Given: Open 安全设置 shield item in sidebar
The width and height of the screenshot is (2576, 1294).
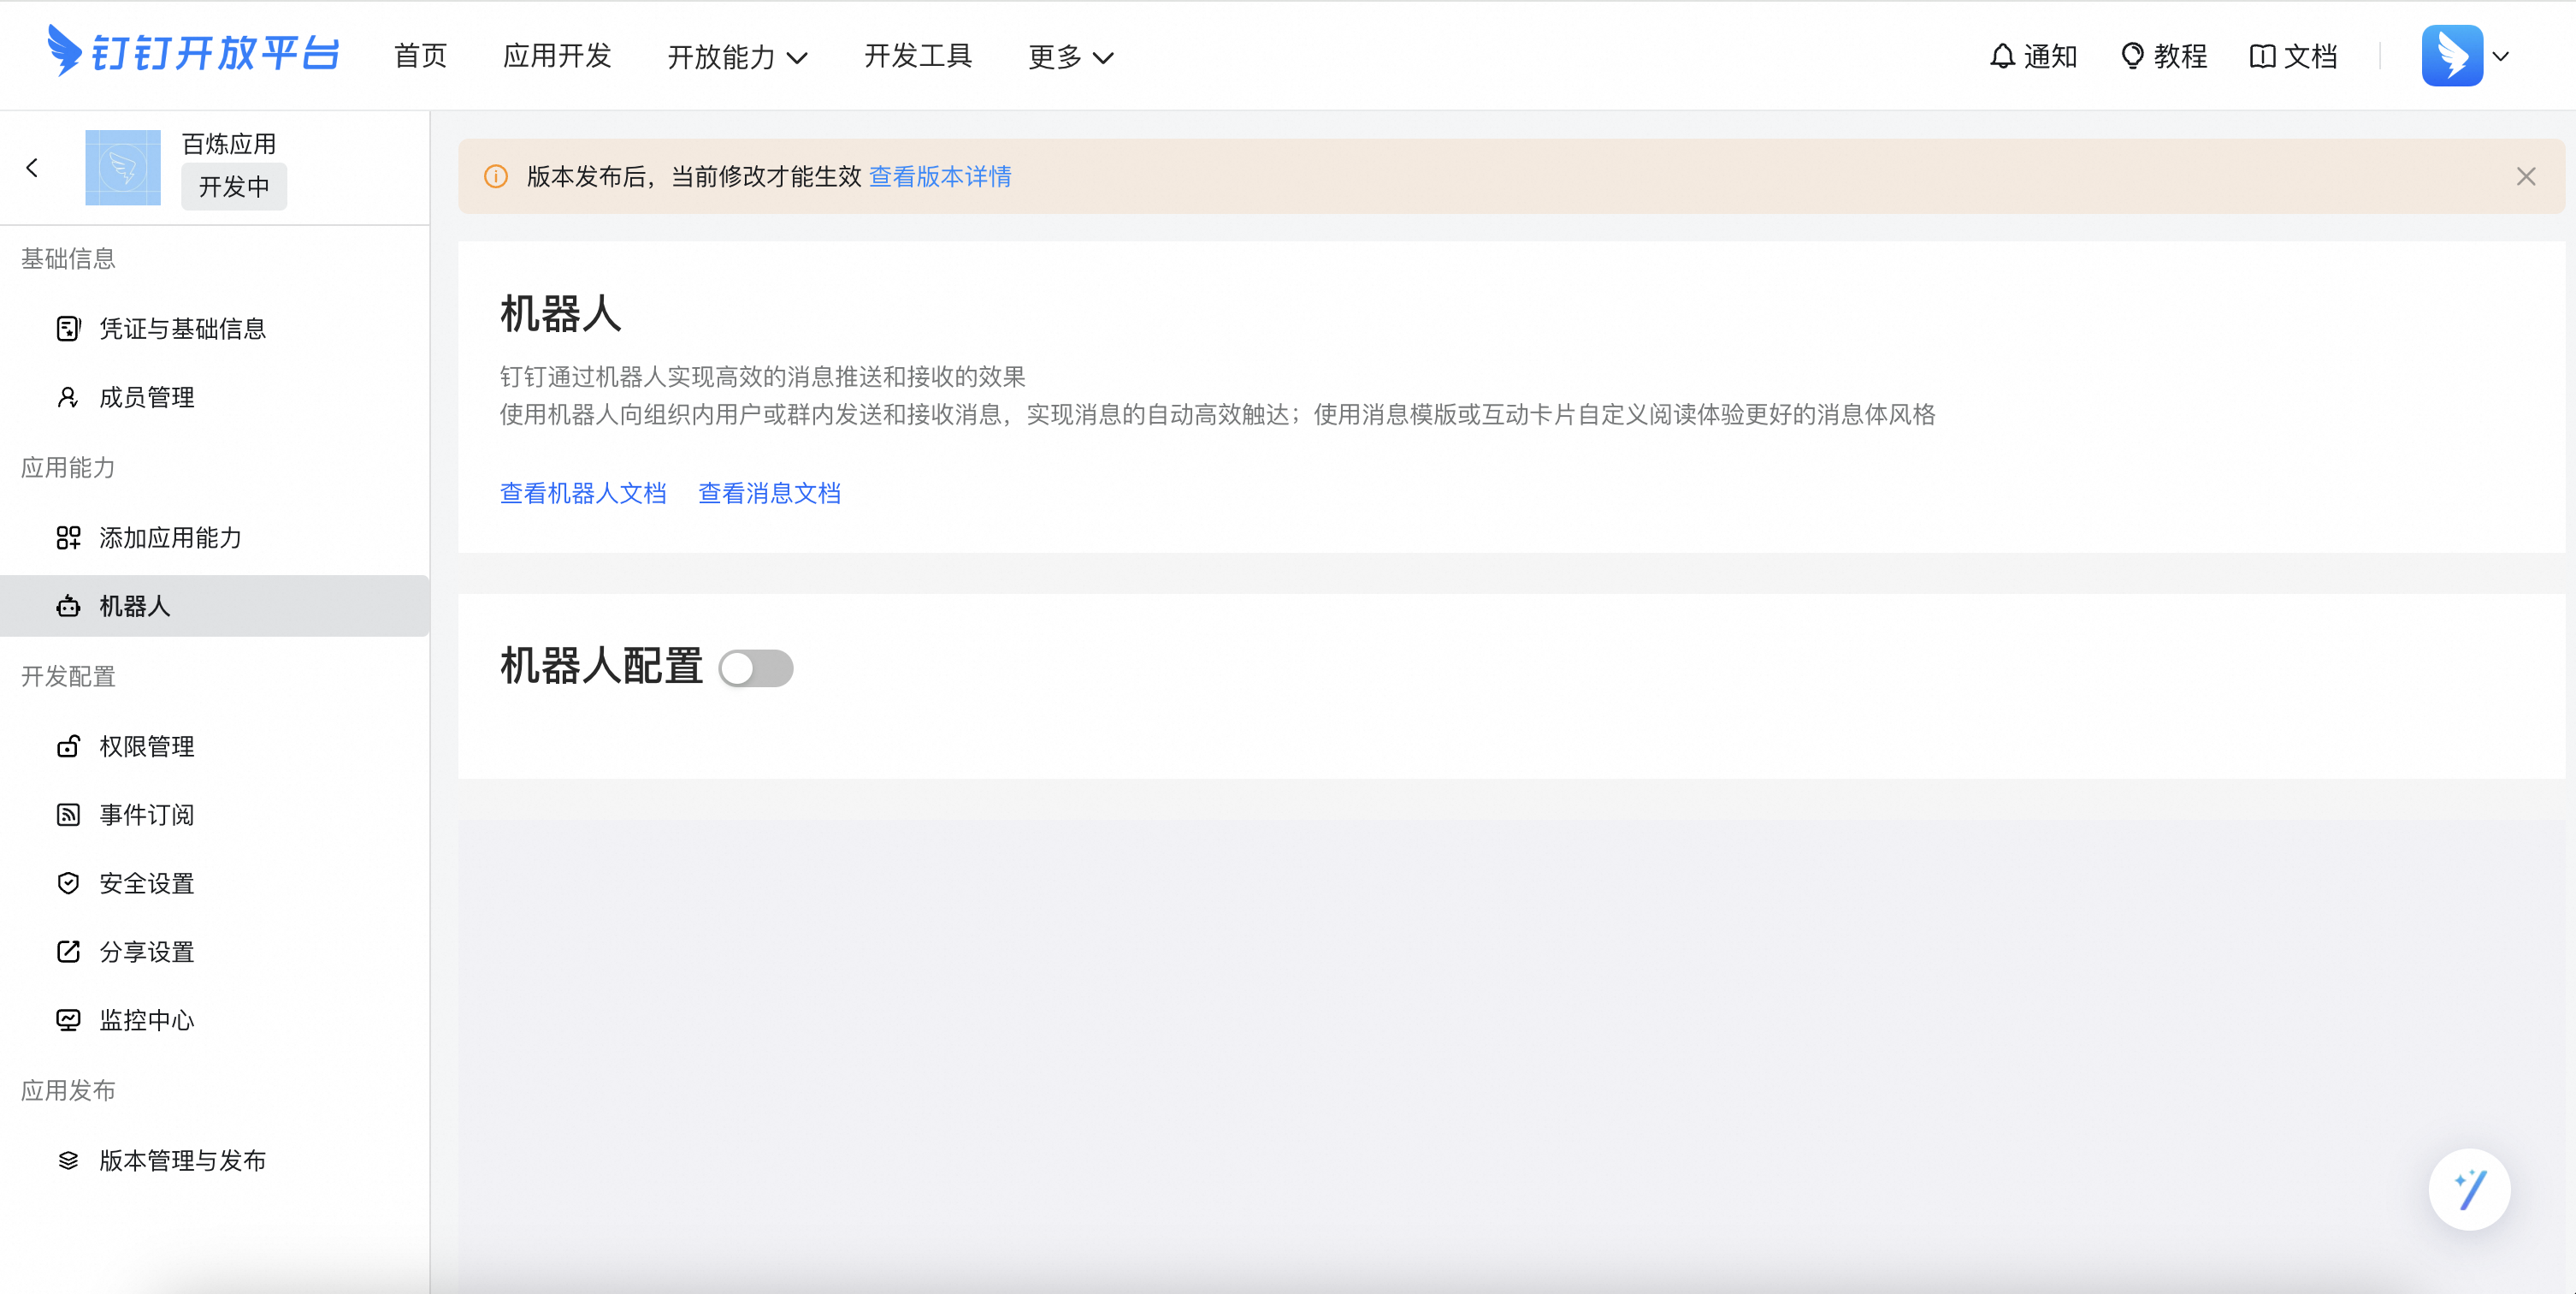Looking at the screenshot, I should pyautogui.click(x=146, y=882).
